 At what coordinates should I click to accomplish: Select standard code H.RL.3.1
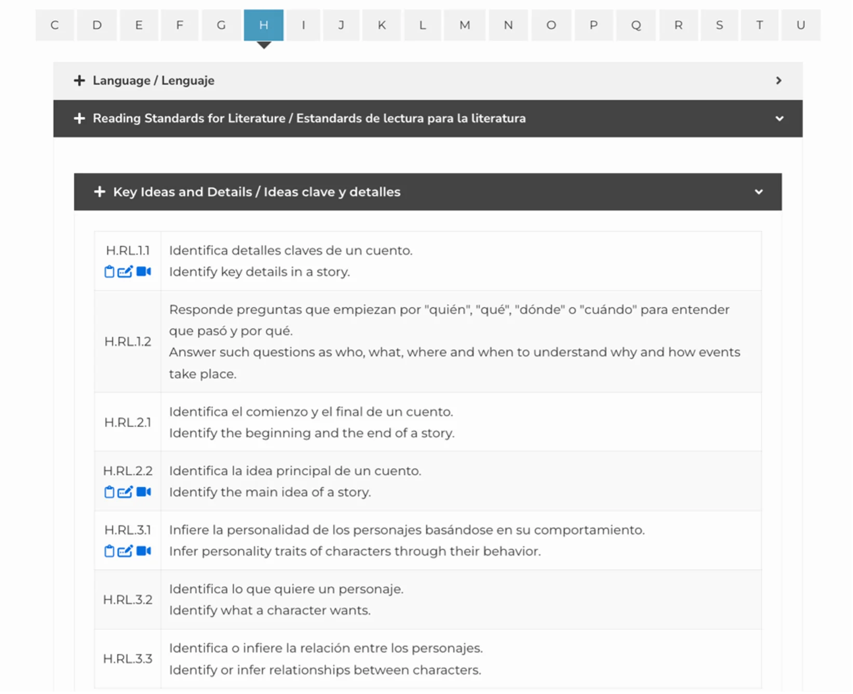coord(128,530)
